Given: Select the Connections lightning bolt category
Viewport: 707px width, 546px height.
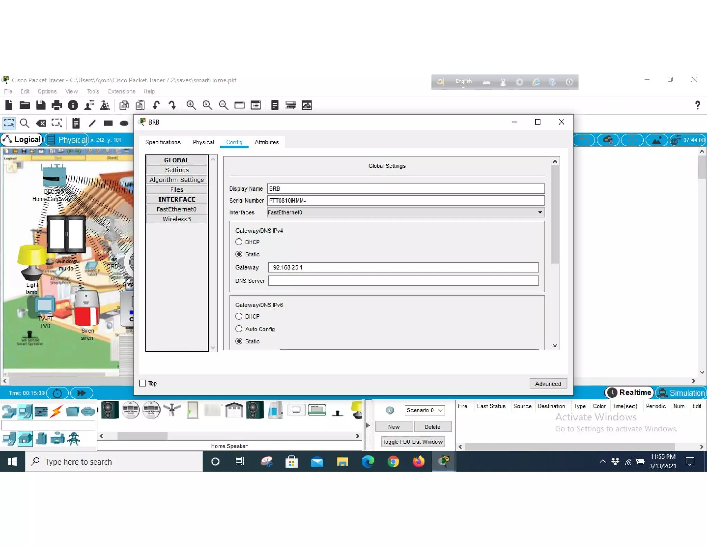Looking at the screenshot, I should [57, 411].
